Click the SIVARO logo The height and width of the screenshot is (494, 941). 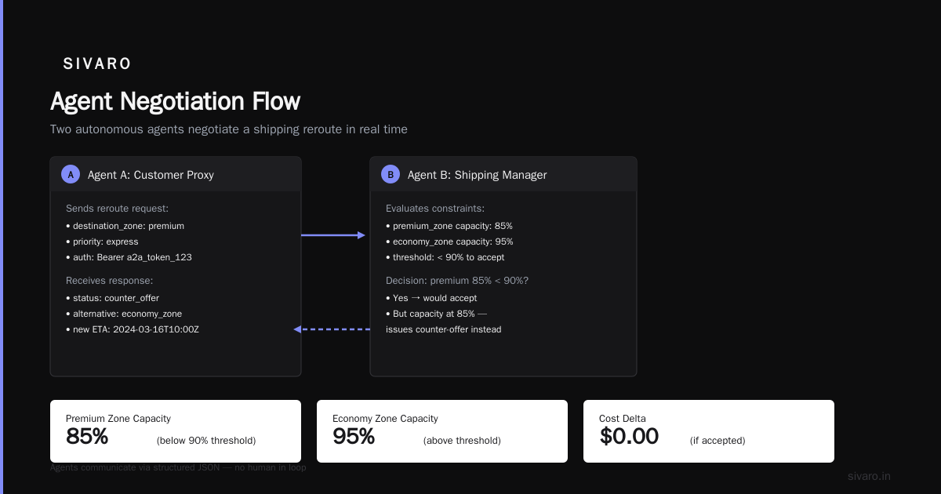click(x=97, y=64)
